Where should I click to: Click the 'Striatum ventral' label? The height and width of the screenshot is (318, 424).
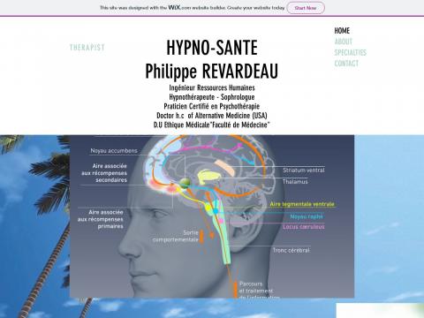click(x=304, y=170)
